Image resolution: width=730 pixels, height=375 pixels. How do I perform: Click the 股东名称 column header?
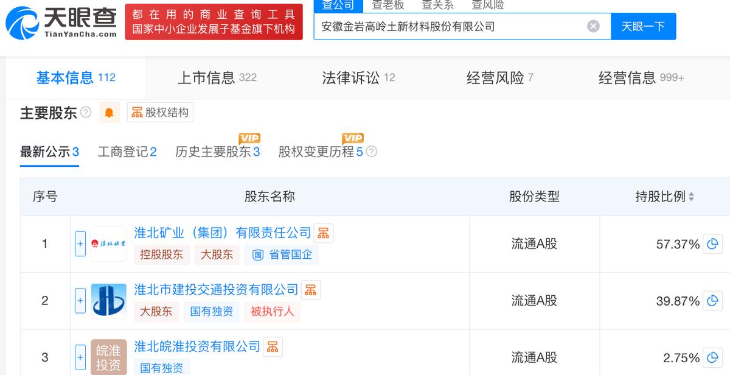(269, 197)
